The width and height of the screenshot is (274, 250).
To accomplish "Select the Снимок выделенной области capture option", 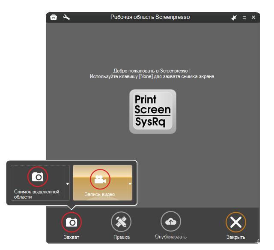I will pos(38,183).
